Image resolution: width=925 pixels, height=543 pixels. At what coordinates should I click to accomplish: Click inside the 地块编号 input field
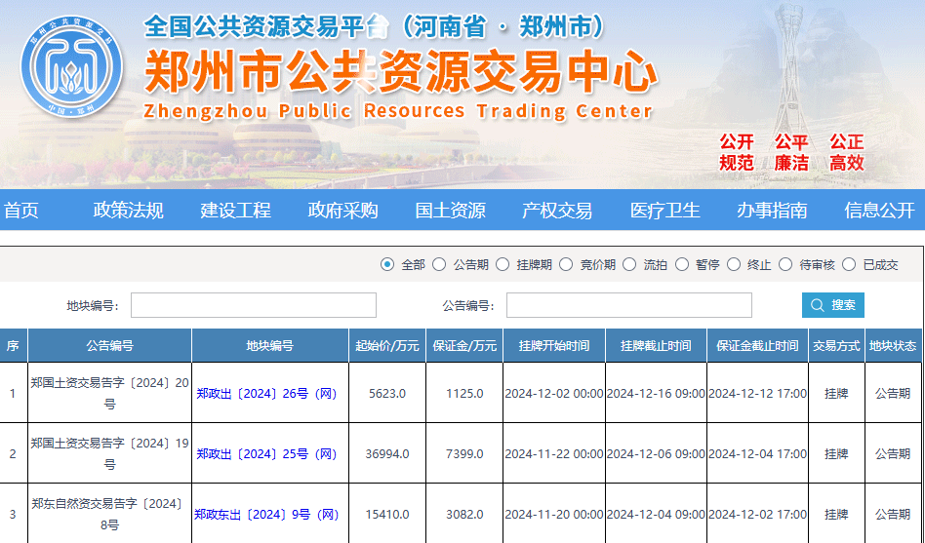[253, 305]
